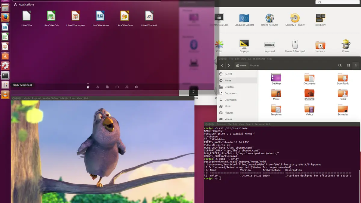
Task: Open the Playback menu in VLC
Action: [x=37, y=98]
